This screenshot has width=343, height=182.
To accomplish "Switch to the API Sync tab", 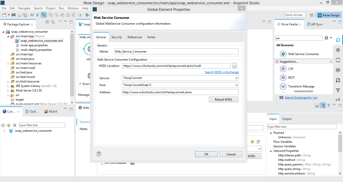I will pos(315,24).
